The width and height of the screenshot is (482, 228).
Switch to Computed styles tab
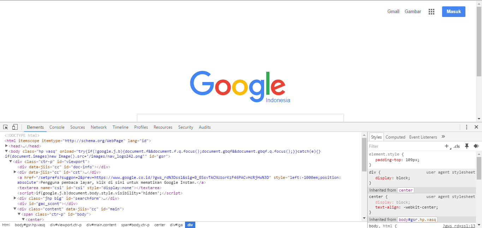[395, 137]
